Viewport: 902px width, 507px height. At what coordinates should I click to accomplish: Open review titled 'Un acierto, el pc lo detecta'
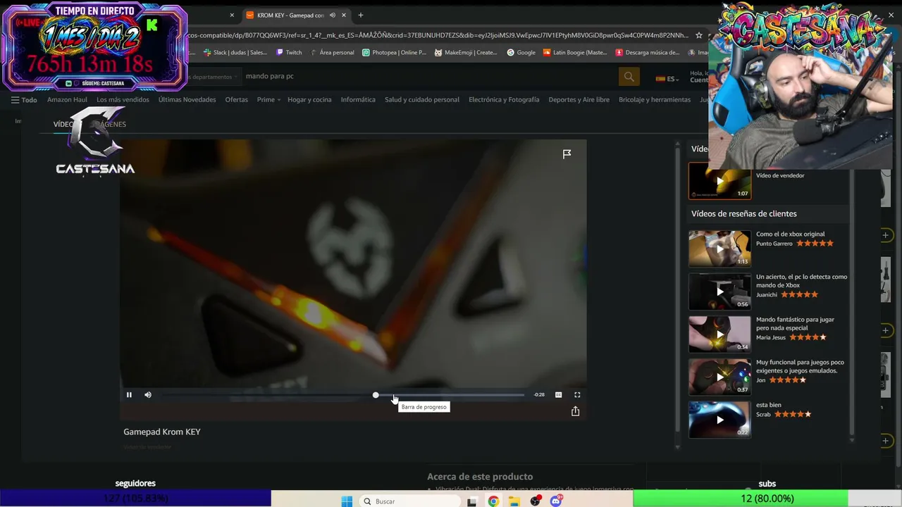click(801, 281)
